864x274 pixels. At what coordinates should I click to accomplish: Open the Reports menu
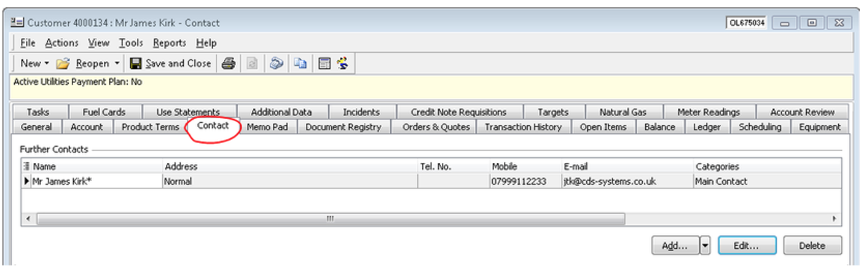(170, 43)
